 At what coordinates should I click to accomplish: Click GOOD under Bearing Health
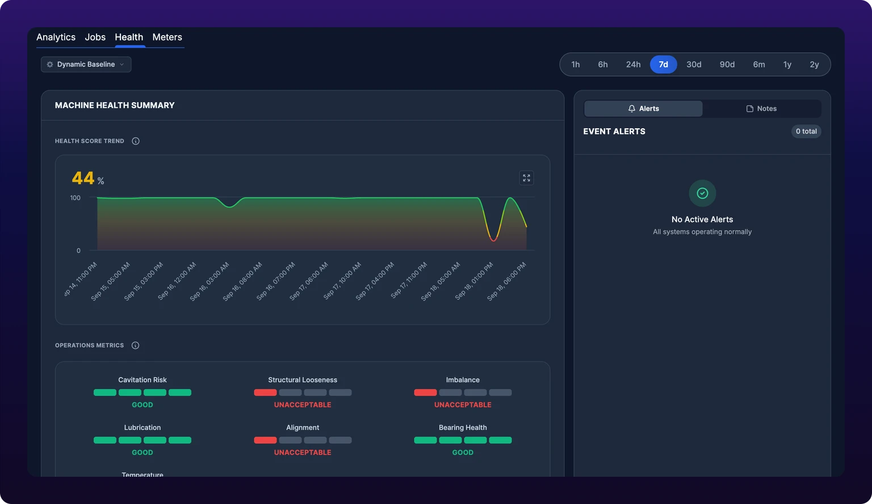click(463, 452)
